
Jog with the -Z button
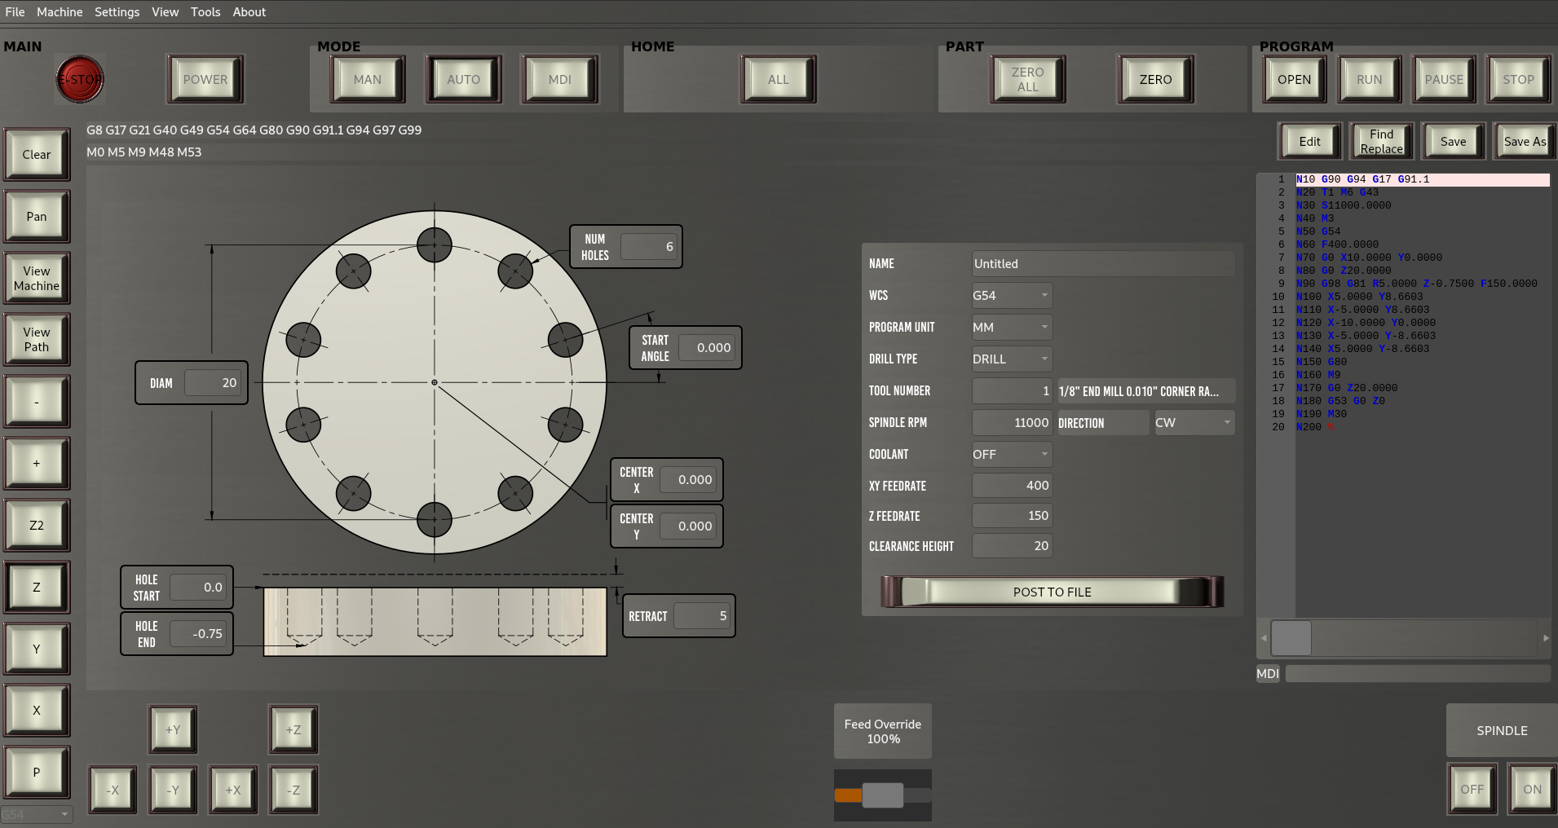pos(294,790)
